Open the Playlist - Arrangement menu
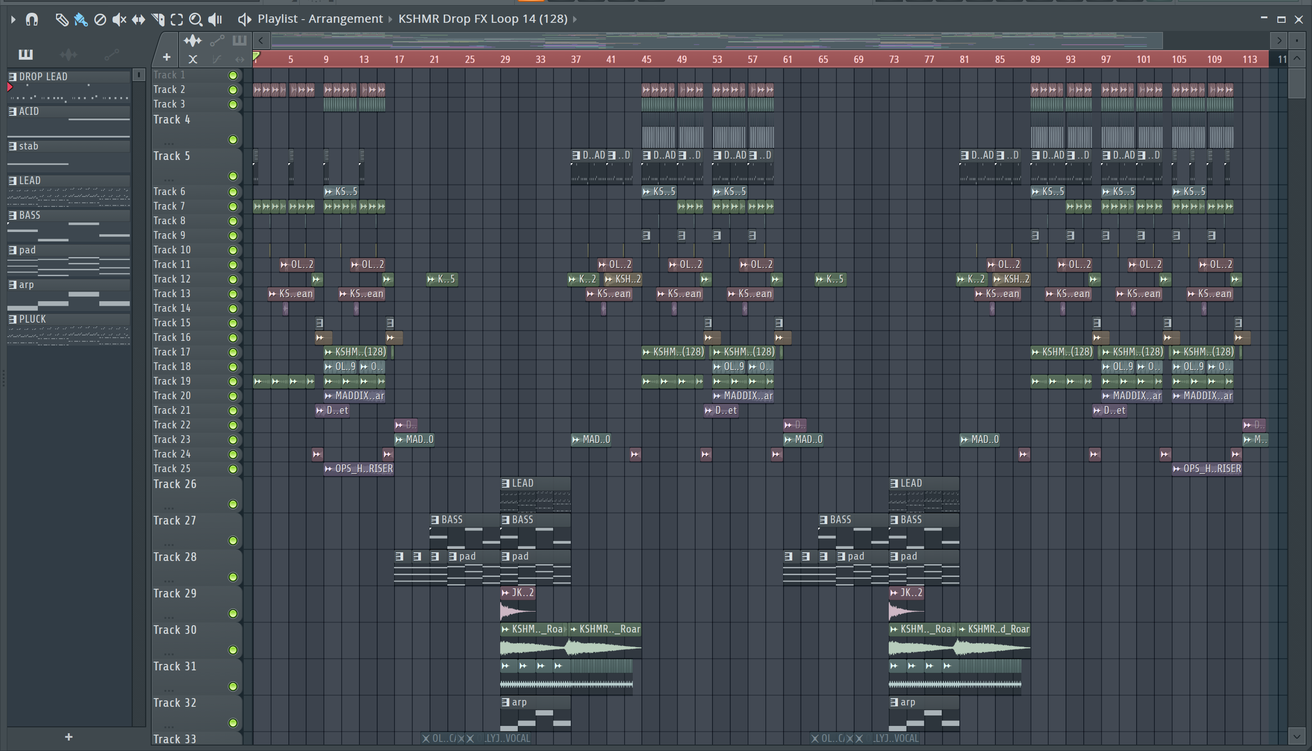1312x751 pixels. click(x=320, y=19)
